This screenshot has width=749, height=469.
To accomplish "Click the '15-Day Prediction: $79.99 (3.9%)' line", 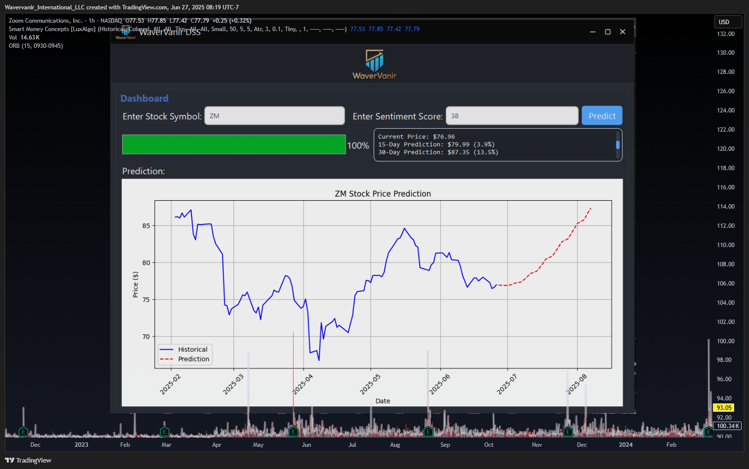I will click(436, 144).
